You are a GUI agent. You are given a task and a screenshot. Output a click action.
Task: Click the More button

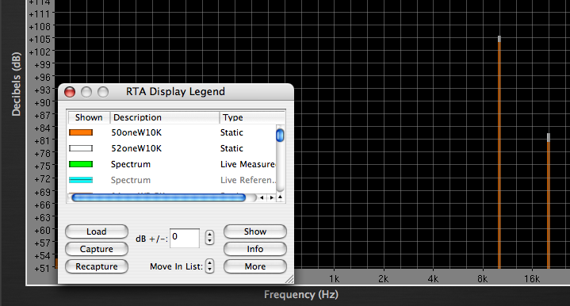254,266
